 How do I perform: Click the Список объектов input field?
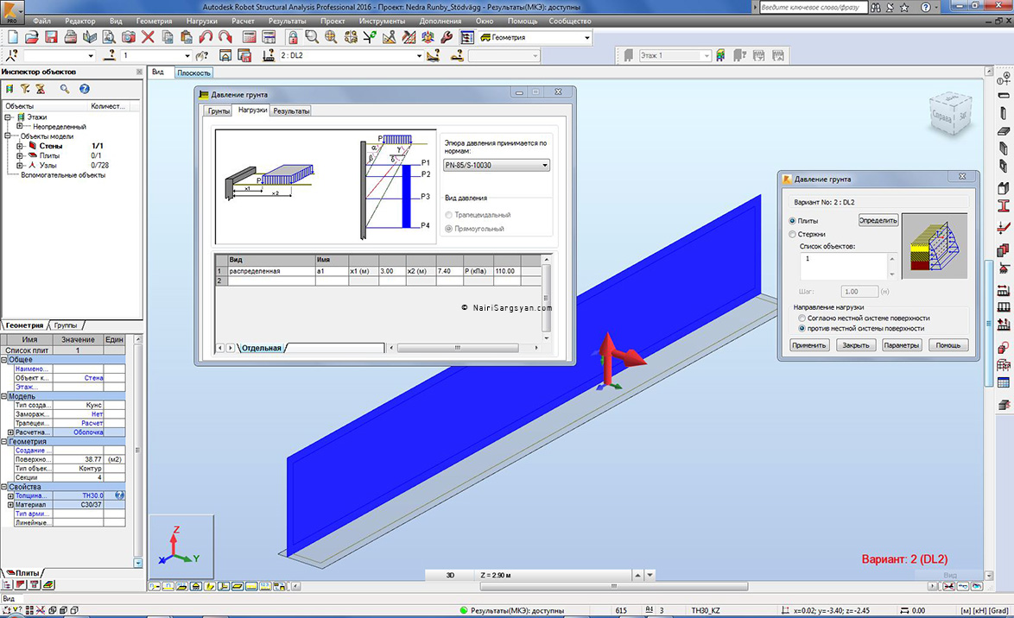click(843, 266)
